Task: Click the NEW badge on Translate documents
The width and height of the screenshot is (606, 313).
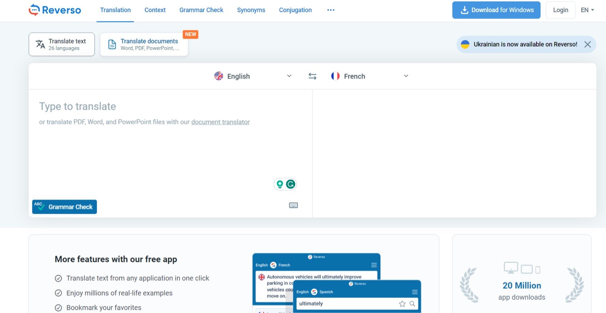Action: pos(191,34)
